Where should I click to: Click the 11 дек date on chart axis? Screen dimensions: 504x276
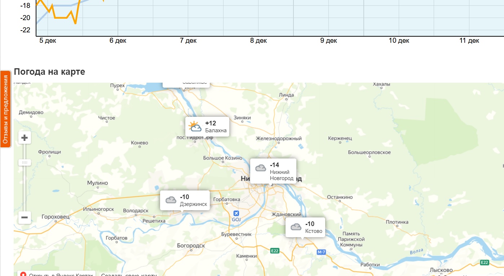tap(469, 41)
